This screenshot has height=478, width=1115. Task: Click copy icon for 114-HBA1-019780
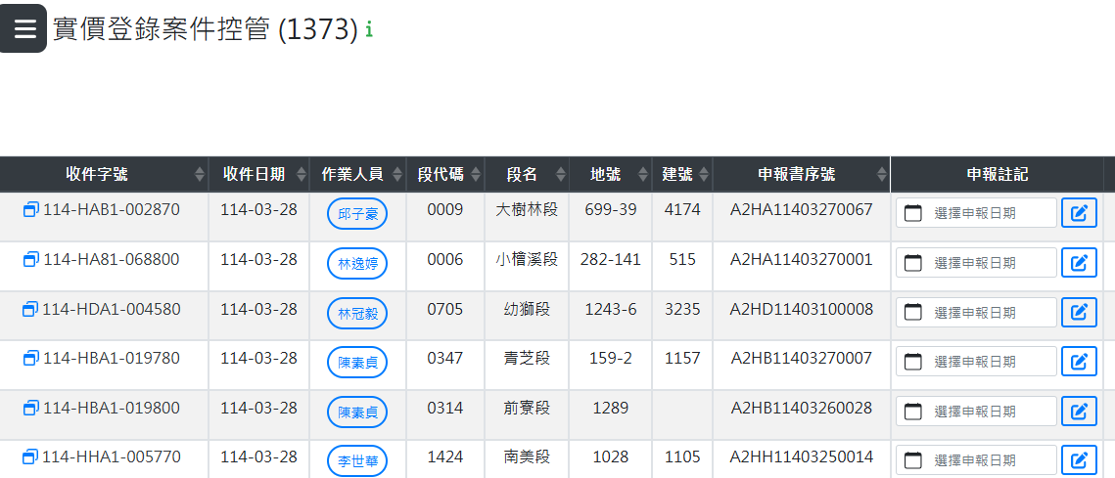pyautogui.click(x=30, y=358)
